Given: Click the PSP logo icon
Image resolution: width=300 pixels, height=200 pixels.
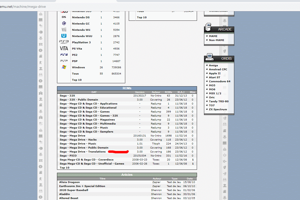Looking at the screenshot, I should click(64, 61).
